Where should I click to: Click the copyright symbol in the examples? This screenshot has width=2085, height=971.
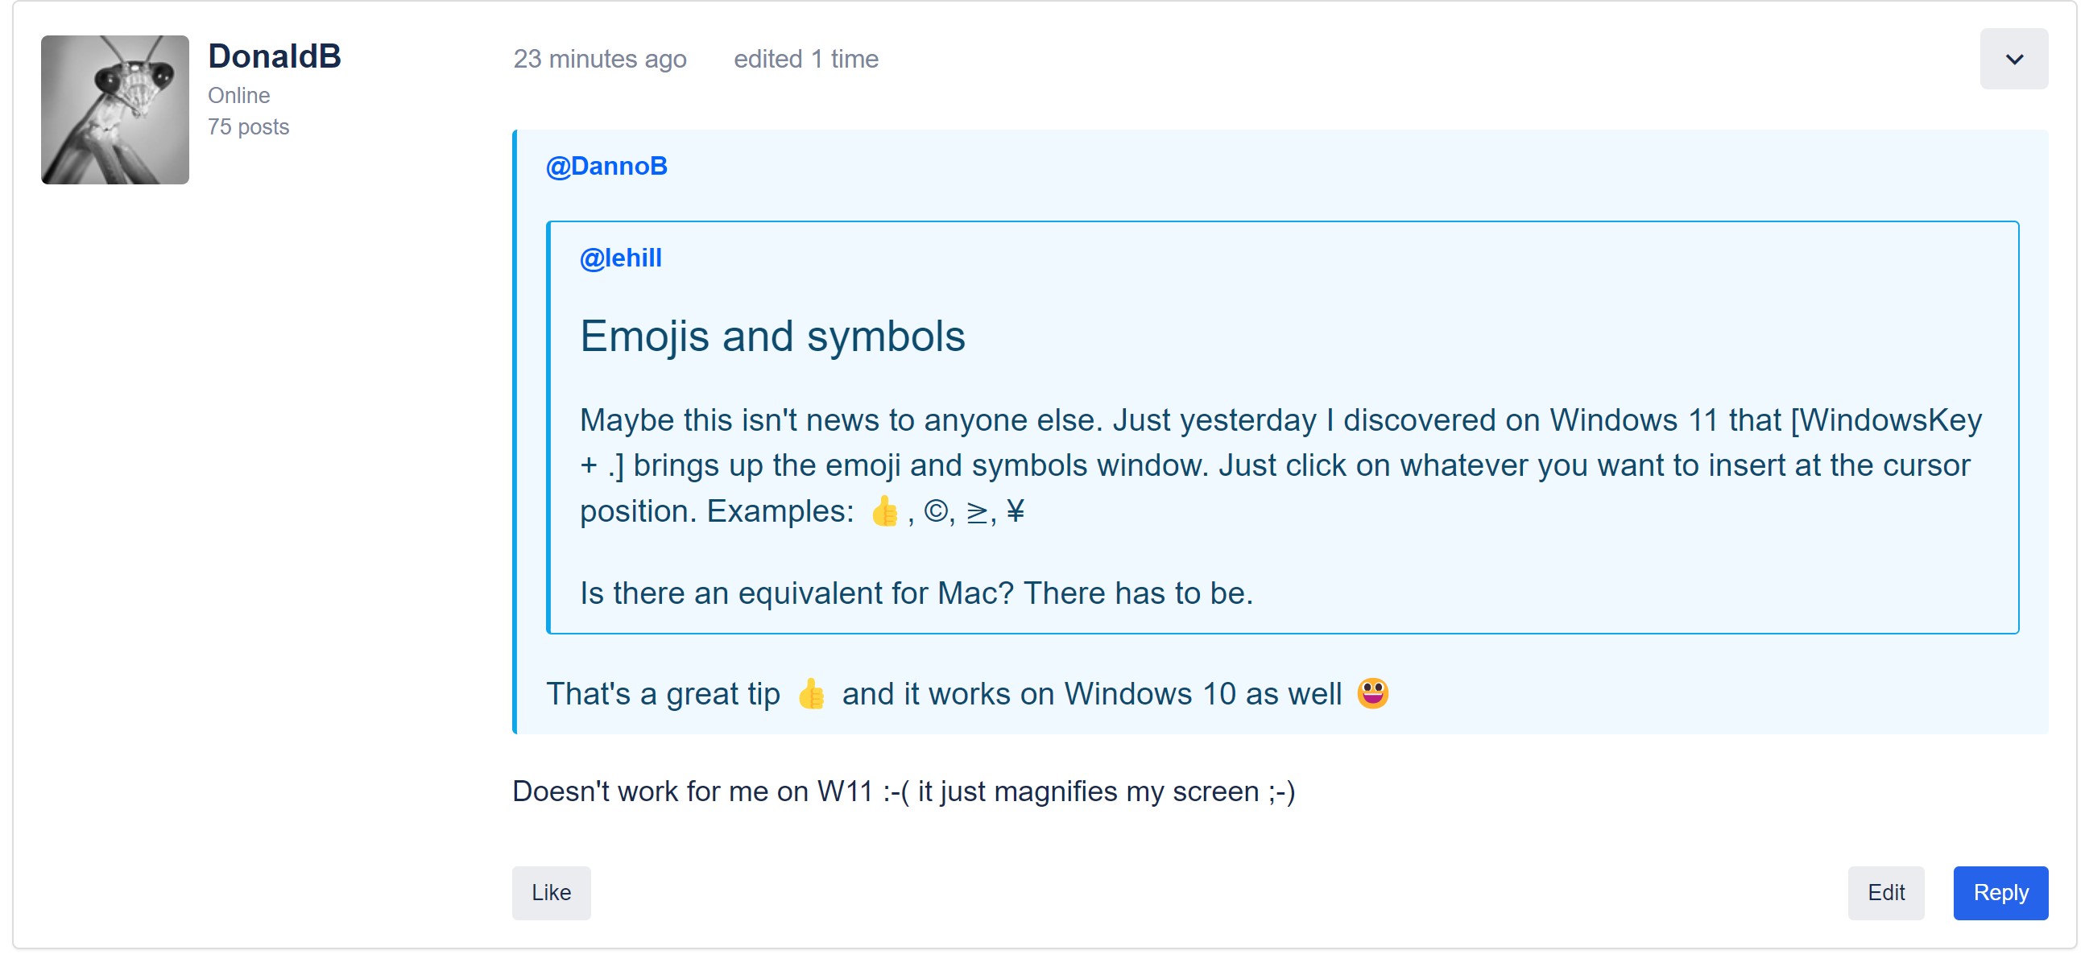point(935,511)
